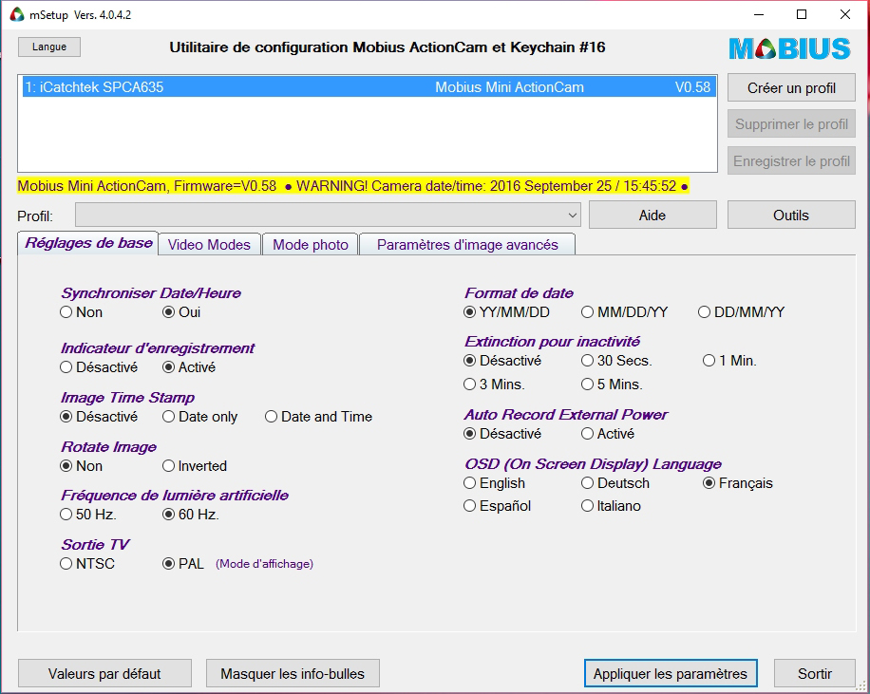870x694 pixels.
Task: Click the mSetup app icon in title bar
Action: tap(17, 14)
